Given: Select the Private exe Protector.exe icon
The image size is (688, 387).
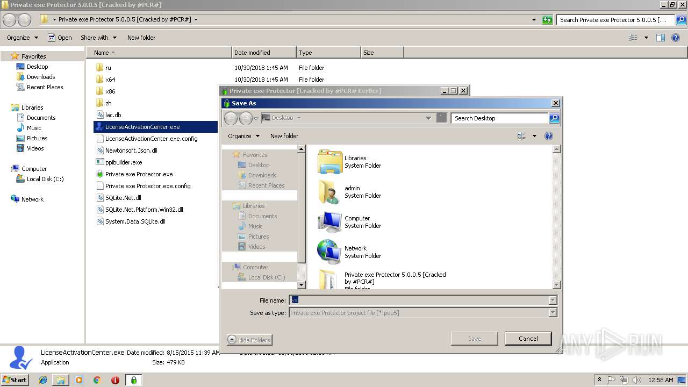Looking at the screenshot, I should click(99, 174).
